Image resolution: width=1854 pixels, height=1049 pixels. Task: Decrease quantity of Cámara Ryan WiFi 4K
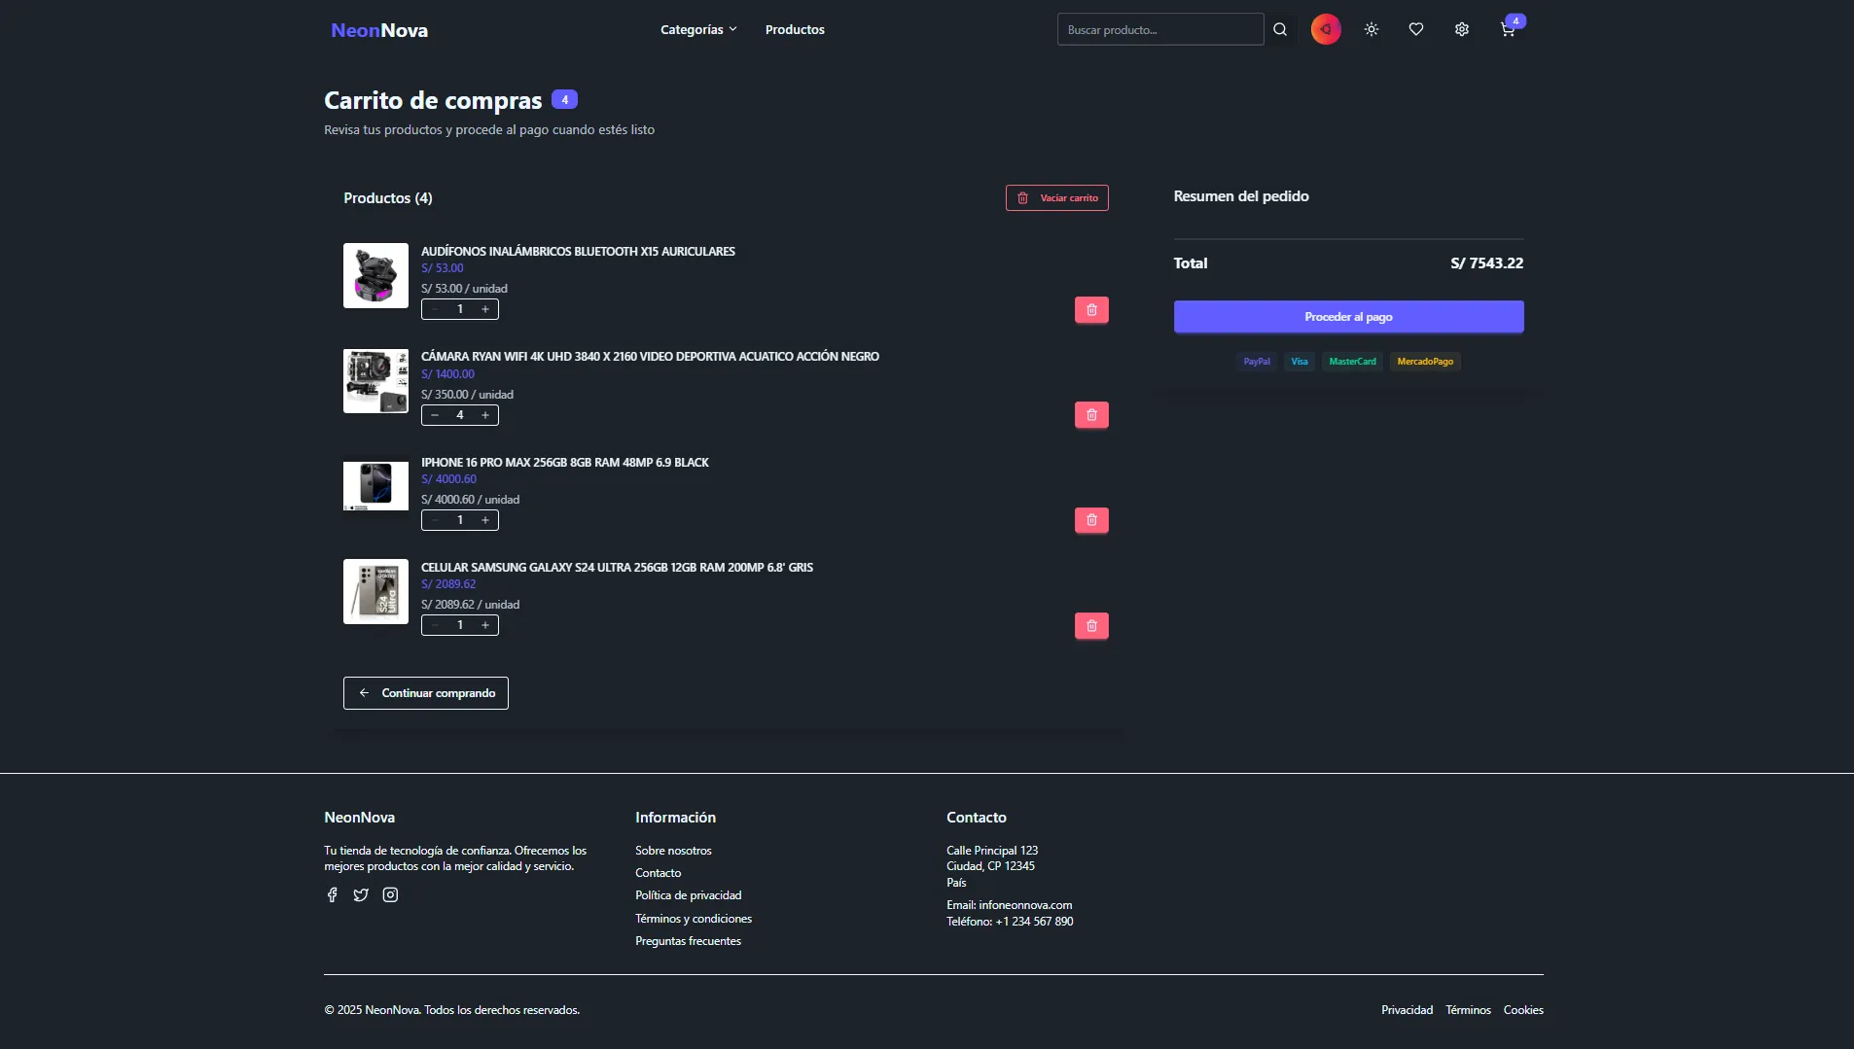[x=435, y=415]
